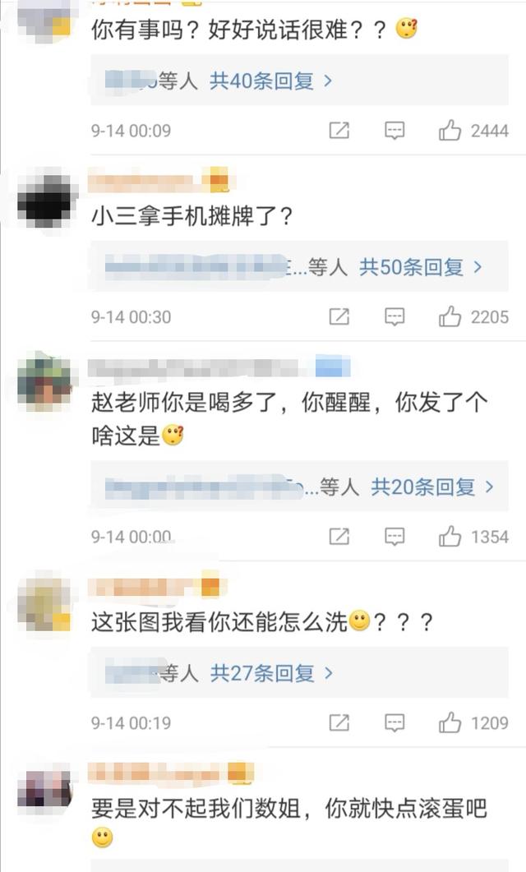Expand 共40条回复 thread
Image resolution: width=526 pixels, height=872 pixels.
270,81
